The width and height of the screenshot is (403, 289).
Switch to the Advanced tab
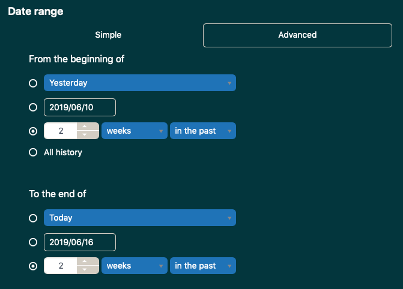pyautogui.click(x=297, y=35)
